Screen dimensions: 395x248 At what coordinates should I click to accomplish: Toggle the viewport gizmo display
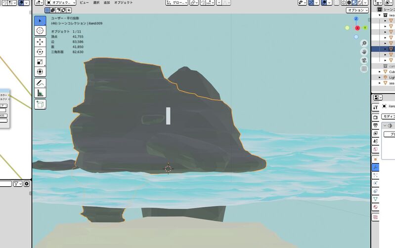pyautogui.click(x=311, y=2)
